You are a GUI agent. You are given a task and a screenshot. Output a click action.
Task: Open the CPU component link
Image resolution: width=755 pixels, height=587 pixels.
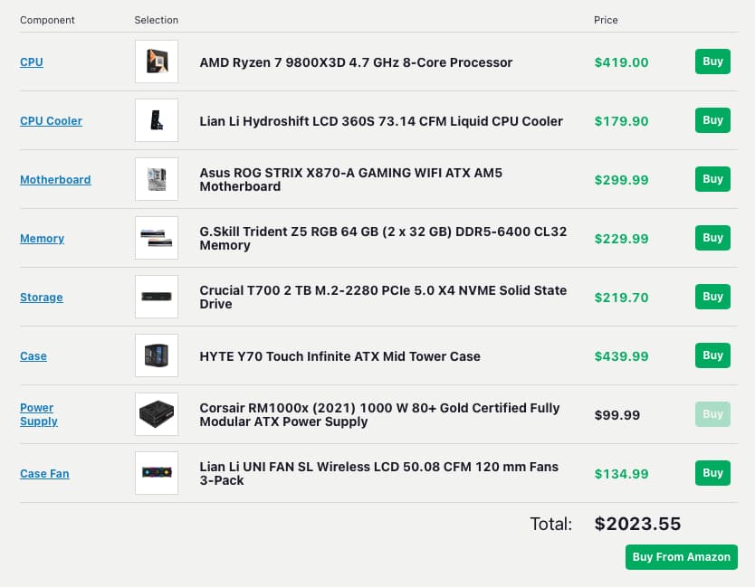coord(31,62)
